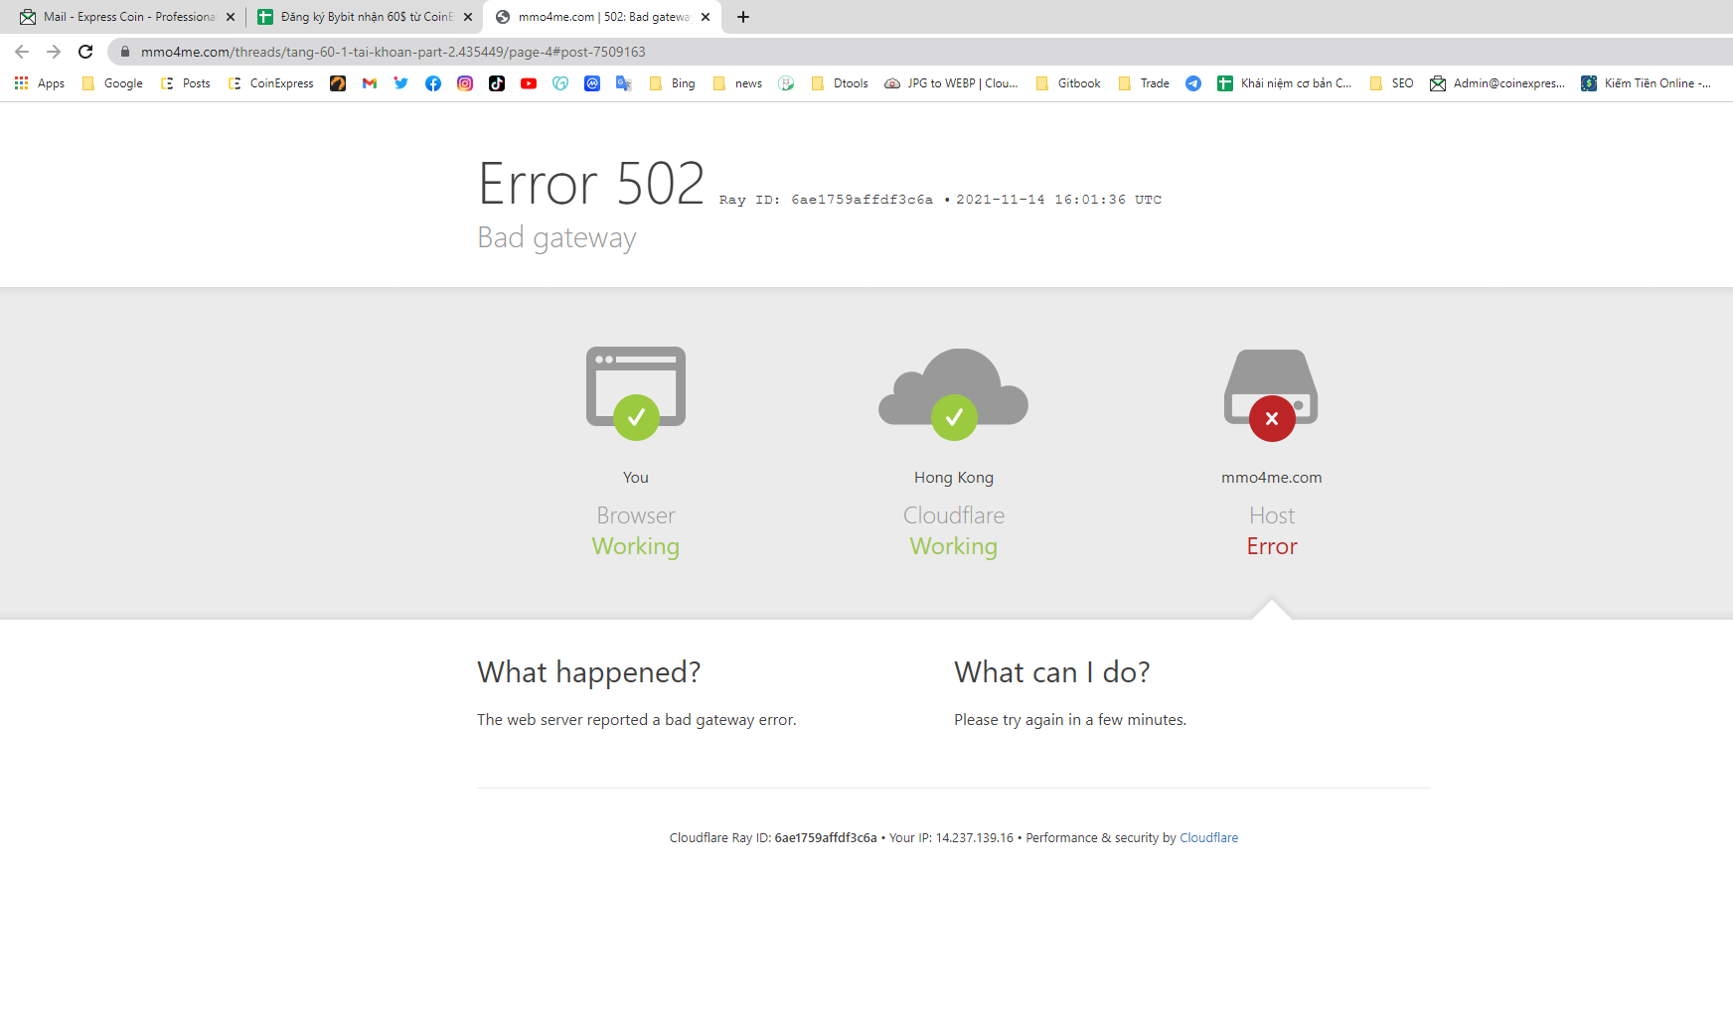Viewport: 1733px width, 1019px height.
Task: Open the Google Translate bookmark
Action: pyautogui.click(x=624, y=83)
